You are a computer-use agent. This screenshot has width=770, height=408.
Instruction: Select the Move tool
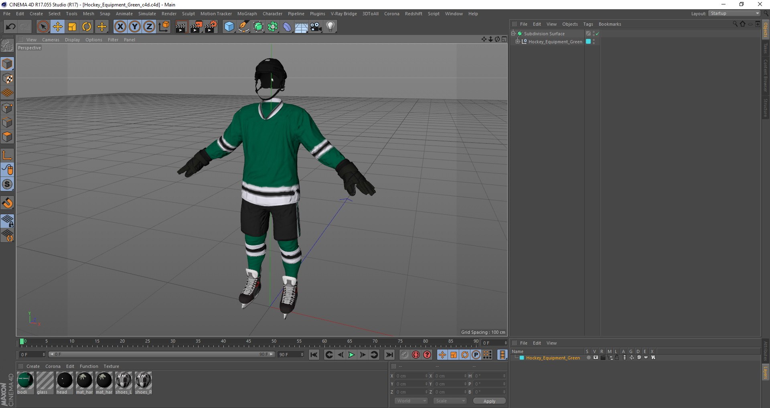point(58,27)
